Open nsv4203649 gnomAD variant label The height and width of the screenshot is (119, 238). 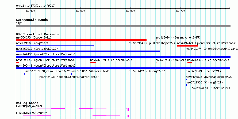pos(46,60)
